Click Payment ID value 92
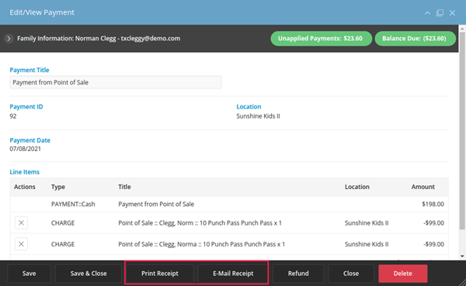This screenshot has height=286, width=466. click(13, 116)
